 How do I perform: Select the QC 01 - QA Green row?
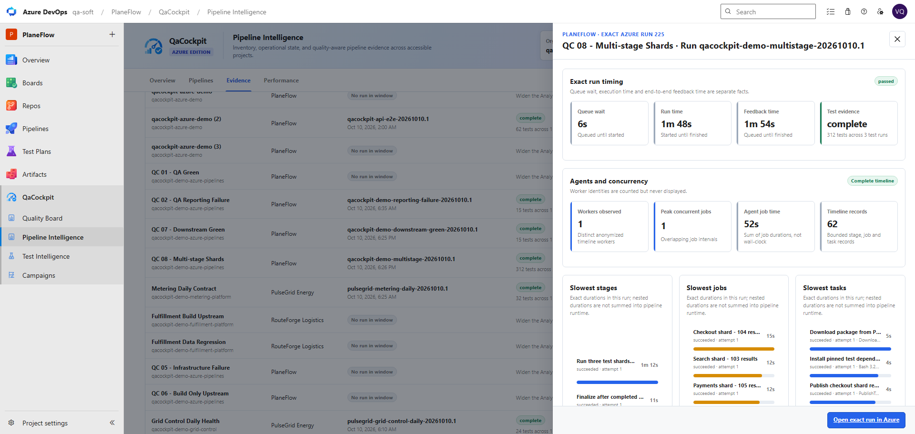[349, 176]
